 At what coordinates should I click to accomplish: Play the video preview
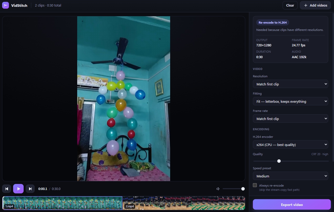point(18,189)
